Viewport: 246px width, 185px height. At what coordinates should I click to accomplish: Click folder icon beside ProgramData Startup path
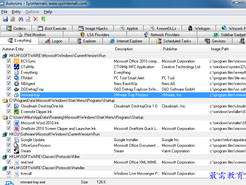click(5, 101)
